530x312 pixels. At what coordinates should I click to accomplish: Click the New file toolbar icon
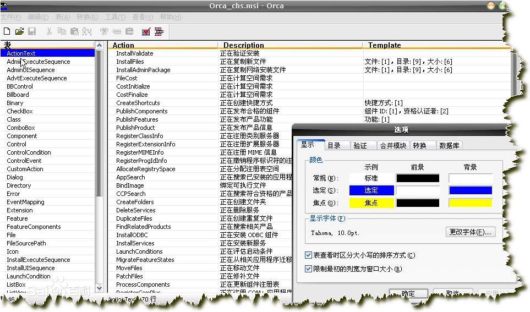click(x=7, y=31)
